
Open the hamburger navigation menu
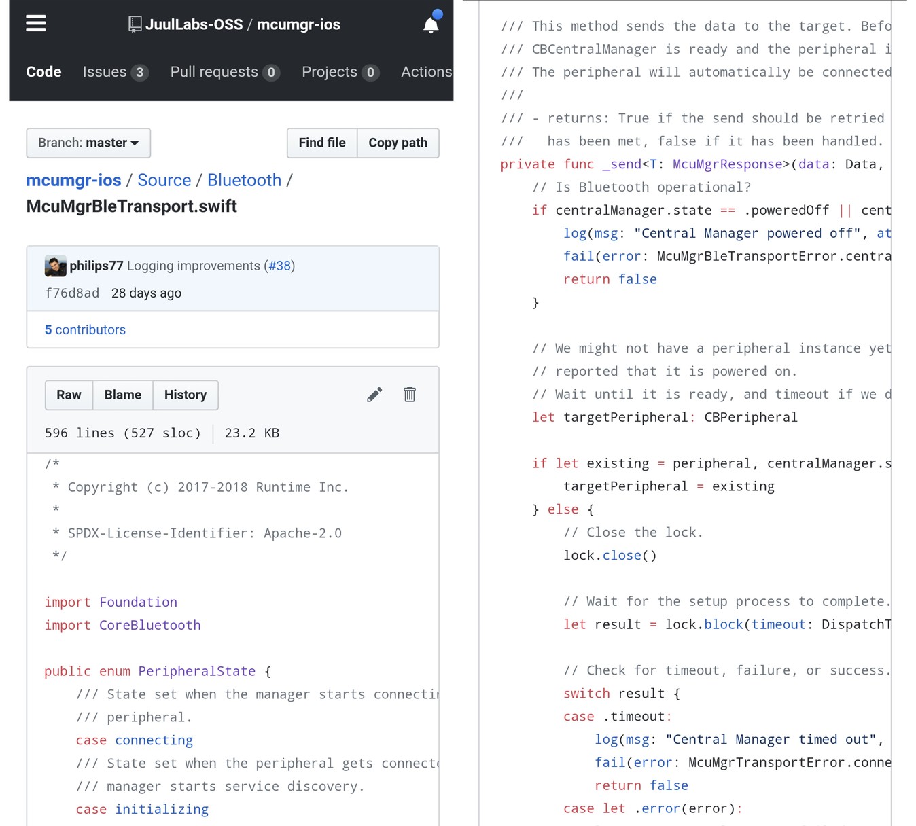[36, 24]
